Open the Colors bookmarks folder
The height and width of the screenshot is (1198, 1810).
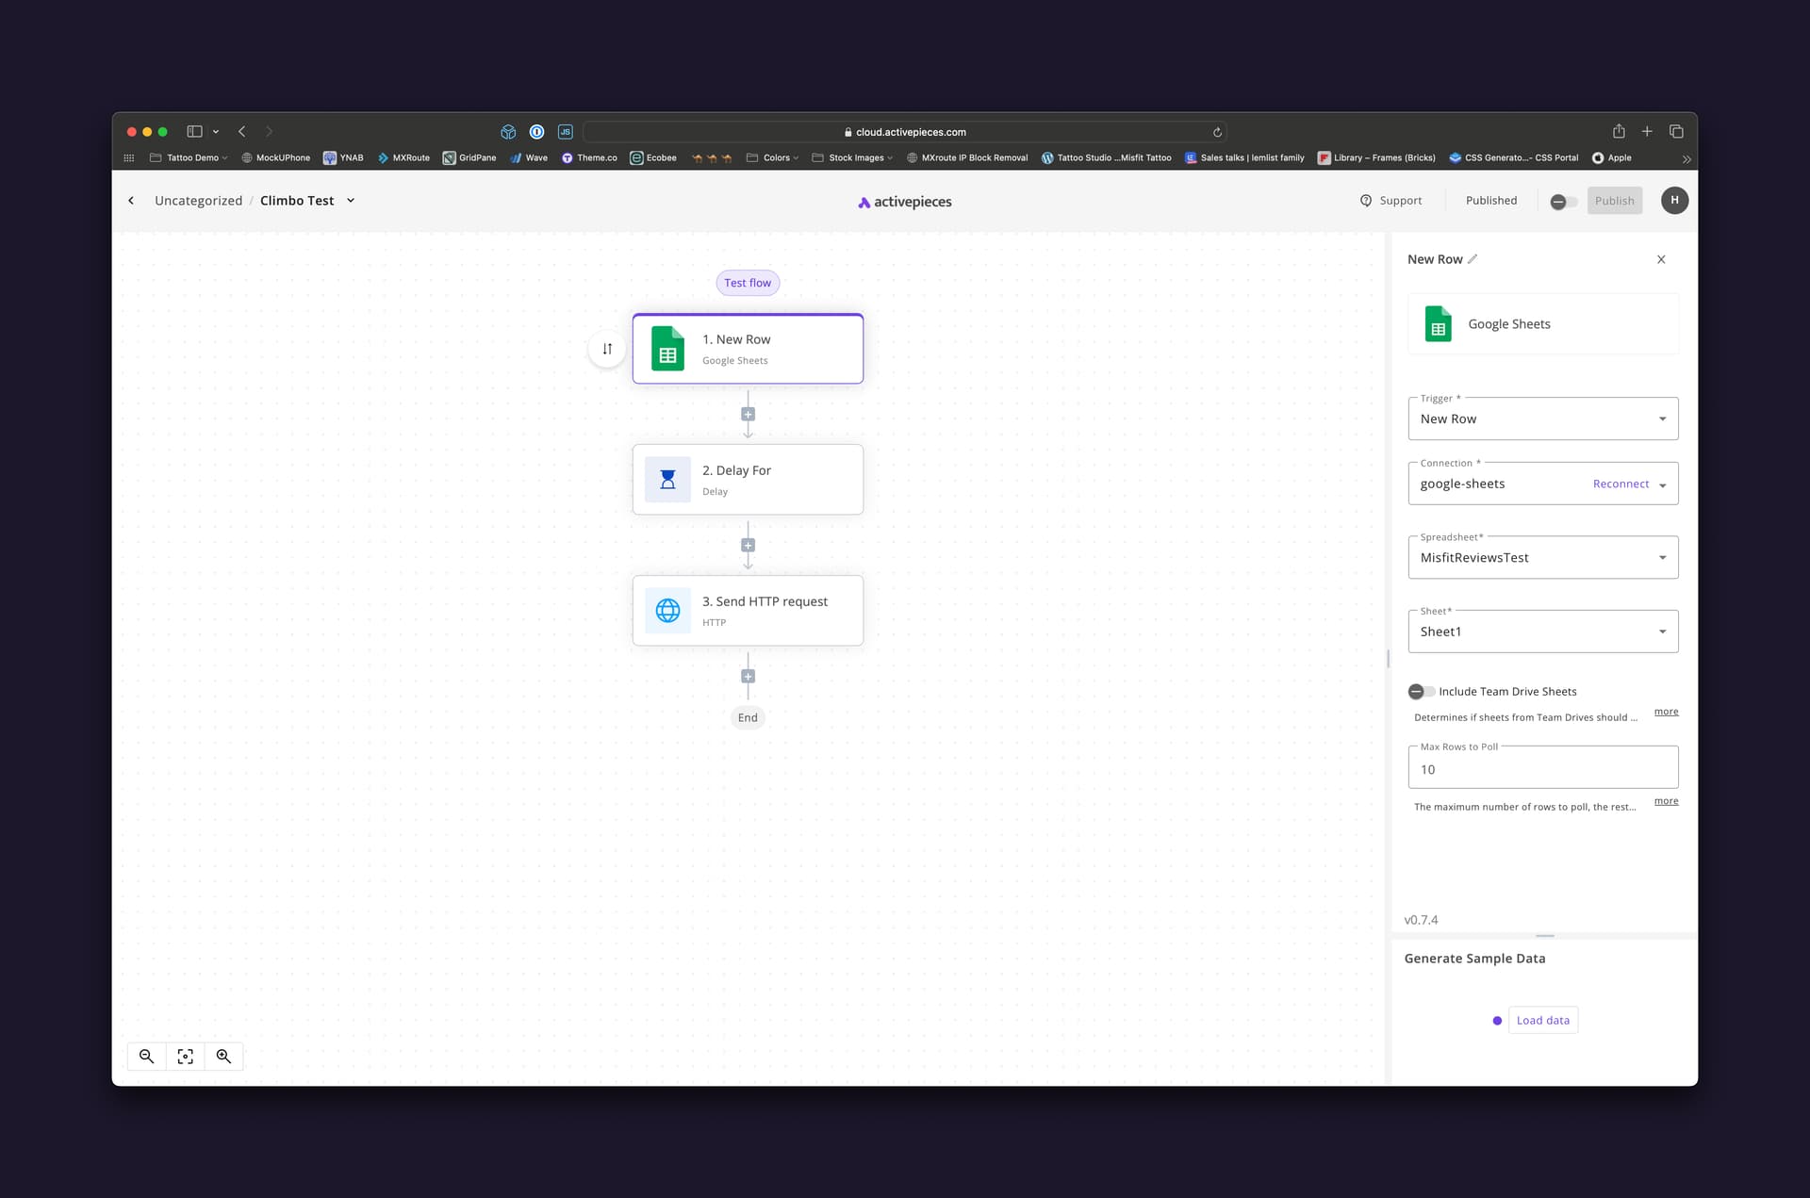(773, 158)
